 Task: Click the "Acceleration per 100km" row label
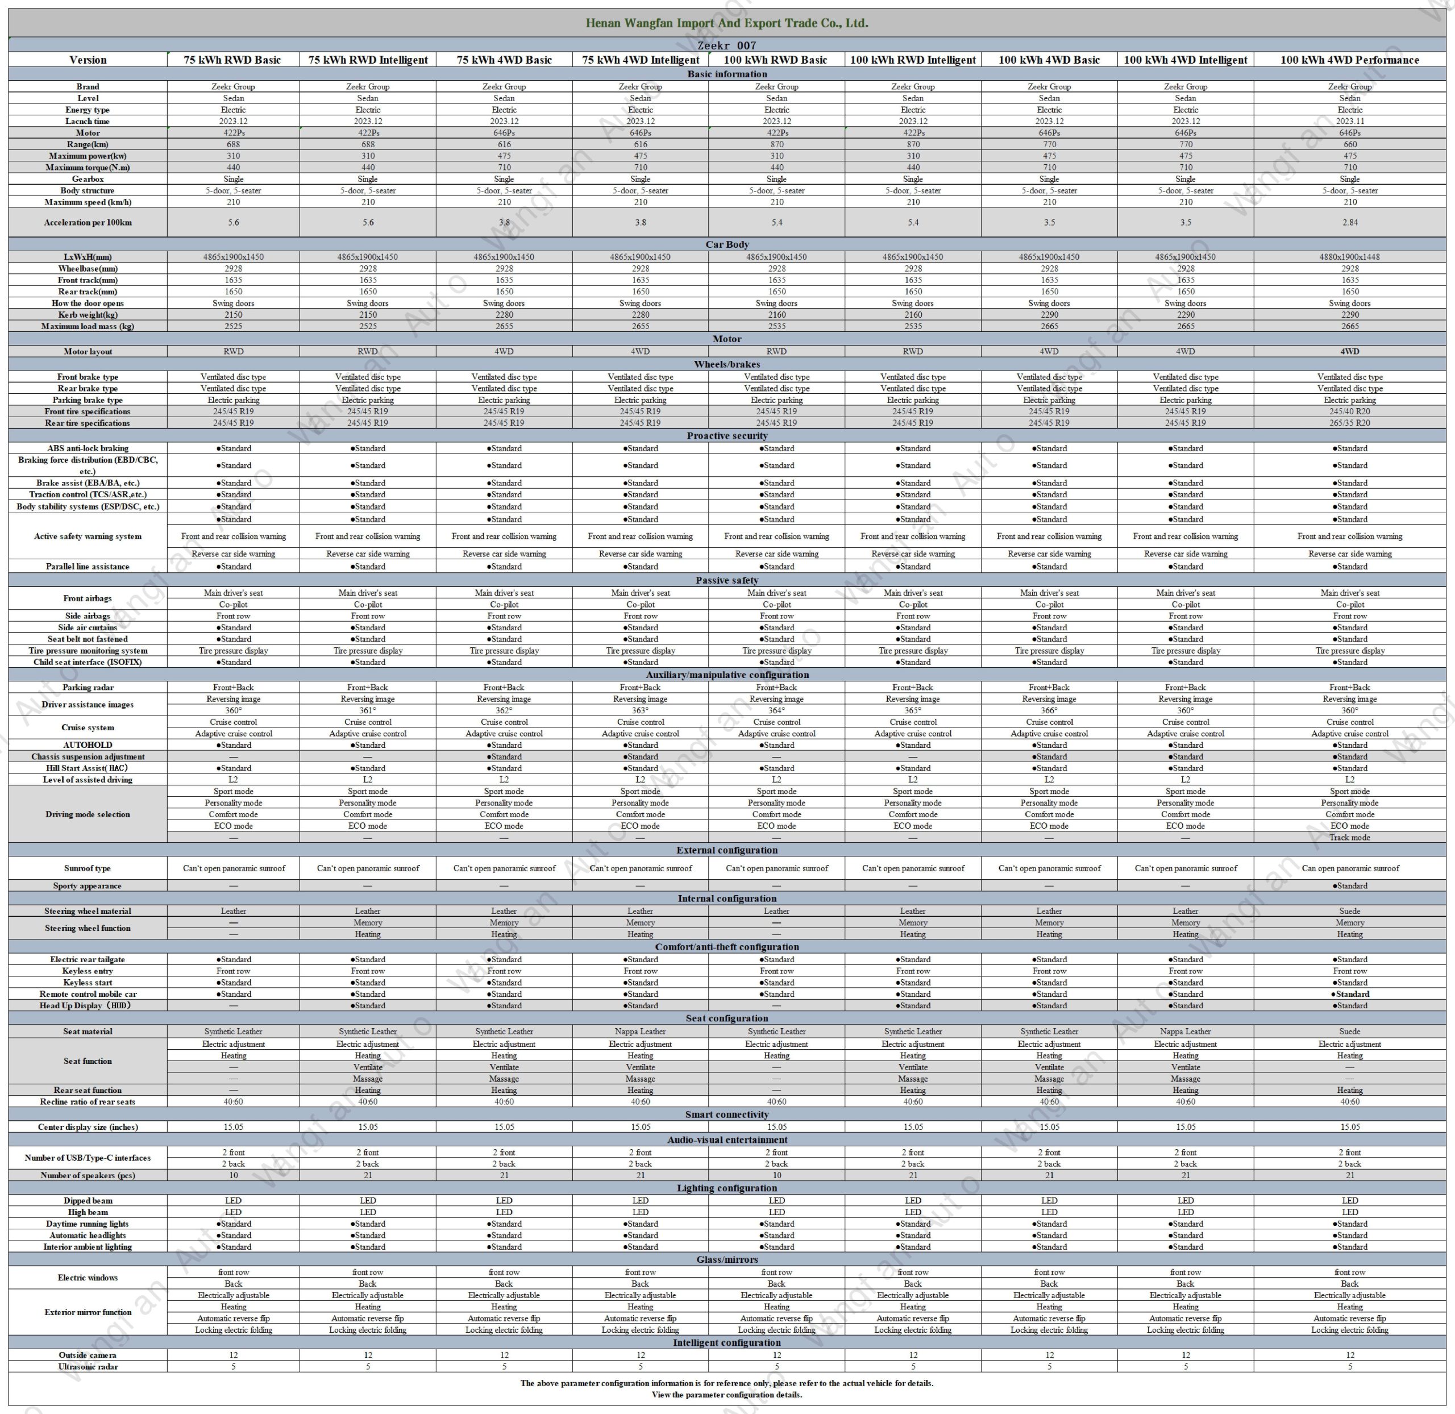[88, 222]
